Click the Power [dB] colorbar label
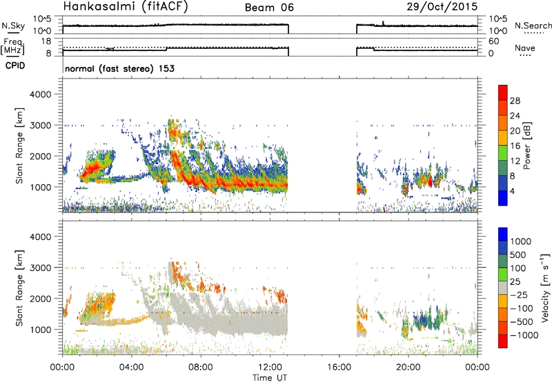Image resolution: width=552 pixels, height=382 pixels. tap(526, 145)
